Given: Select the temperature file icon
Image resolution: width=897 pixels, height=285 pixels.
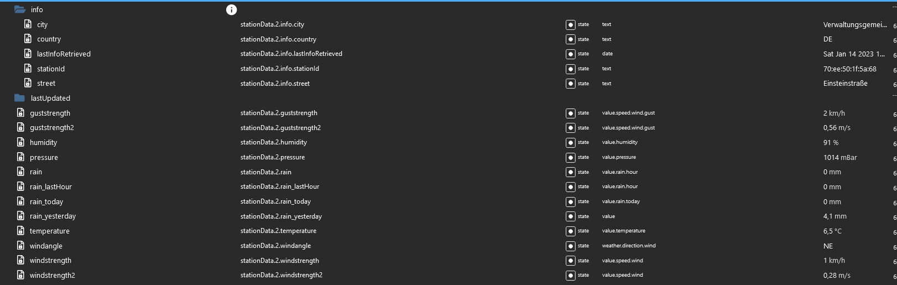Looking at the screenshot, I should (x=20, y=231).
